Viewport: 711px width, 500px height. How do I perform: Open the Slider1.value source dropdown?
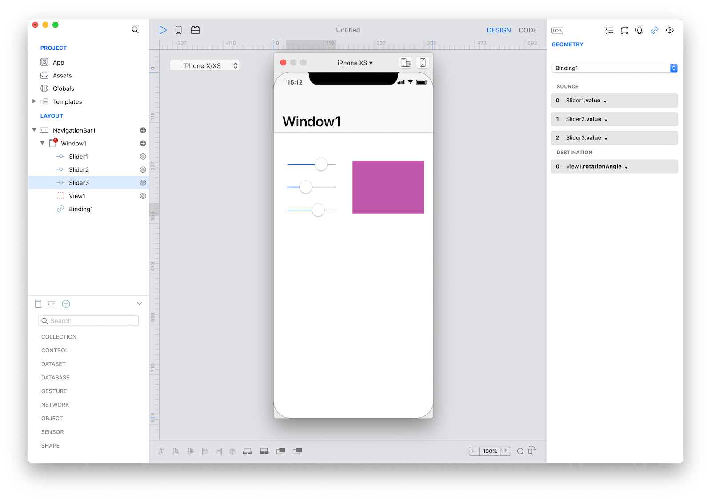point(615,101)
